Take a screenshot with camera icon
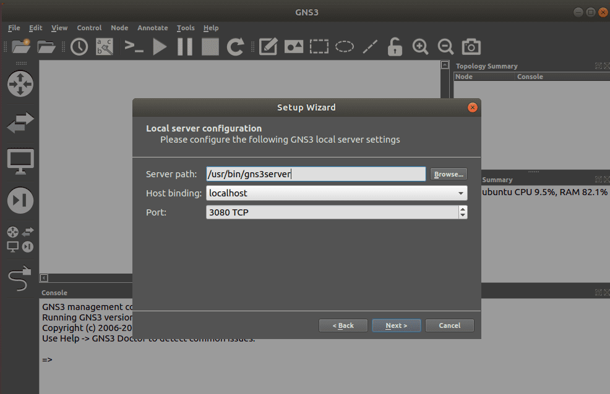Image resolution: width=610 pixels, height=394 pixels. point(471,47)
